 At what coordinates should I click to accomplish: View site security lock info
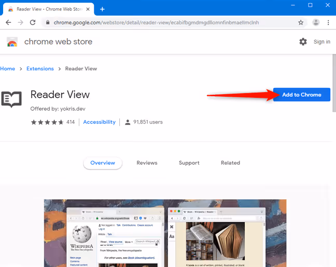click(x=48, y=22)
